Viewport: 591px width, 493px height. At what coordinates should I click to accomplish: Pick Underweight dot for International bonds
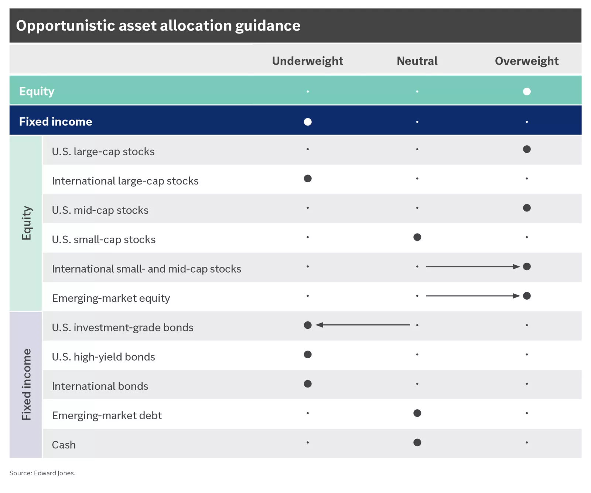(308, 384)
